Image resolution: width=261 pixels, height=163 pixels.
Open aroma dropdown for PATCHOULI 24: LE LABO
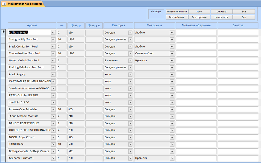point(53,95)
